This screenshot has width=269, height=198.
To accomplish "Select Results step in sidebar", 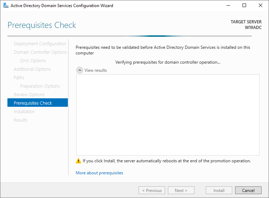I will click(x=21, y=120).
